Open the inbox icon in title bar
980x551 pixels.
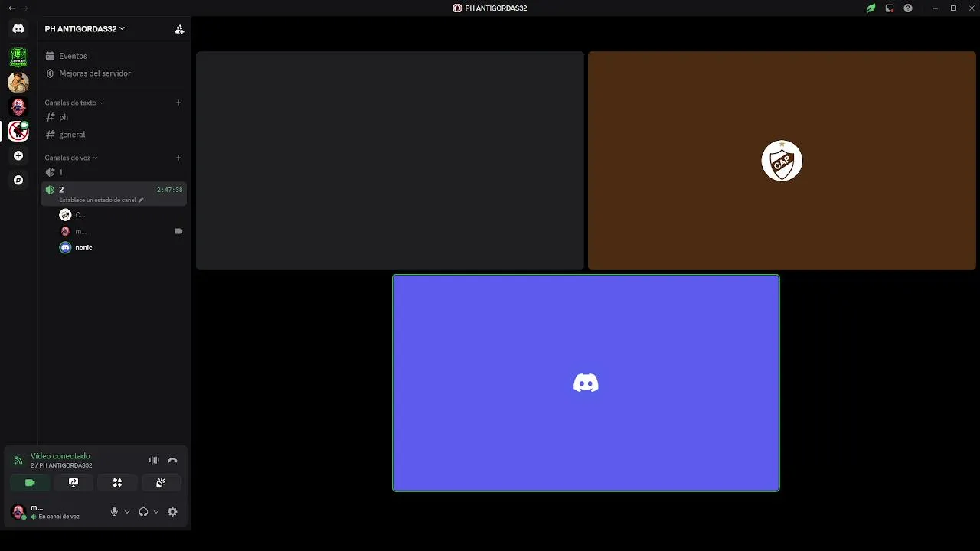[890, 8]
